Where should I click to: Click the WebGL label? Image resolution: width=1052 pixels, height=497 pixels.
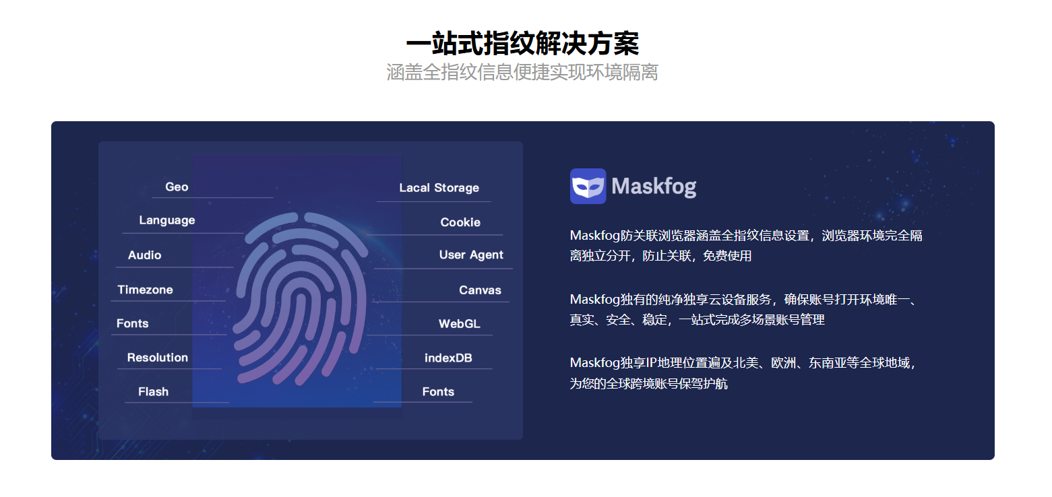(460, 324)
